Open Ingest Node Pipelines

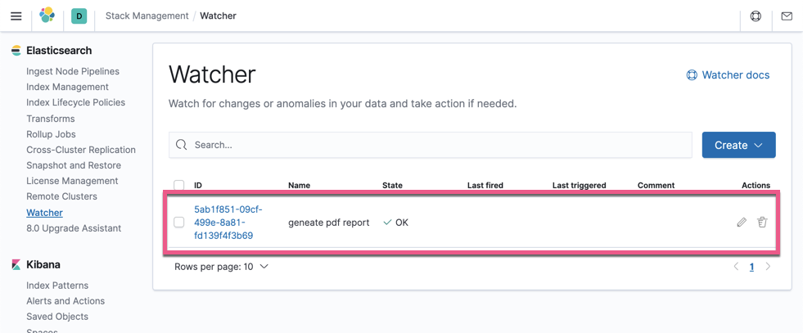[73, 71]
